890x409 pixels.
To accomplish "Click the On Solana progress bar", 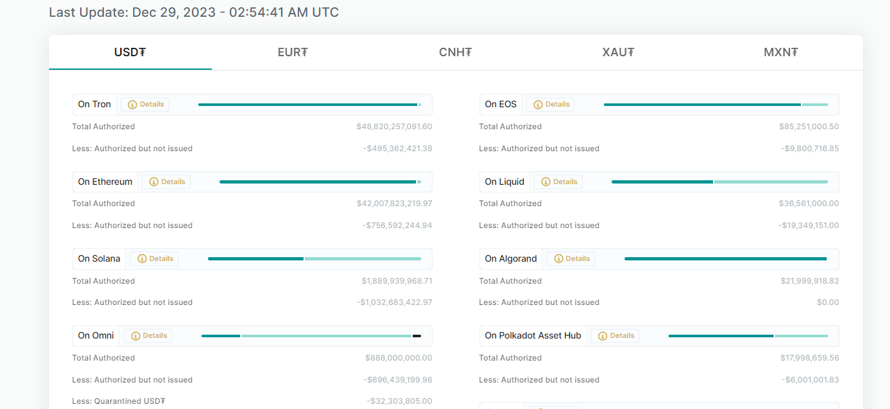I will coord(315,259).
